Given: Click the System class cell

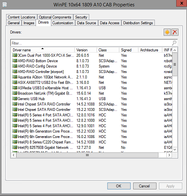Looking at the screenshot, I should pyautogui.click(x=104, y=66).
